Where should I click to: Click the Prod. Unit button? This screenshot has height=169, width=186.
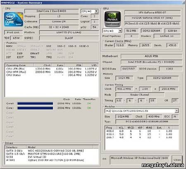13,32
